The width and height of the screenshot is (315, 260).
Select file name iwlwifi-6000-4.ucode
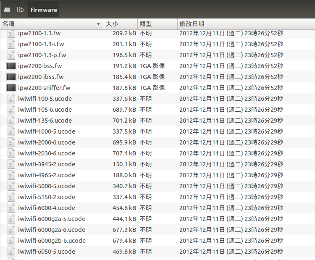(x=47, y=208)
